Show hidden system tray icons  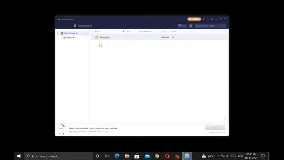click(218, 156)
